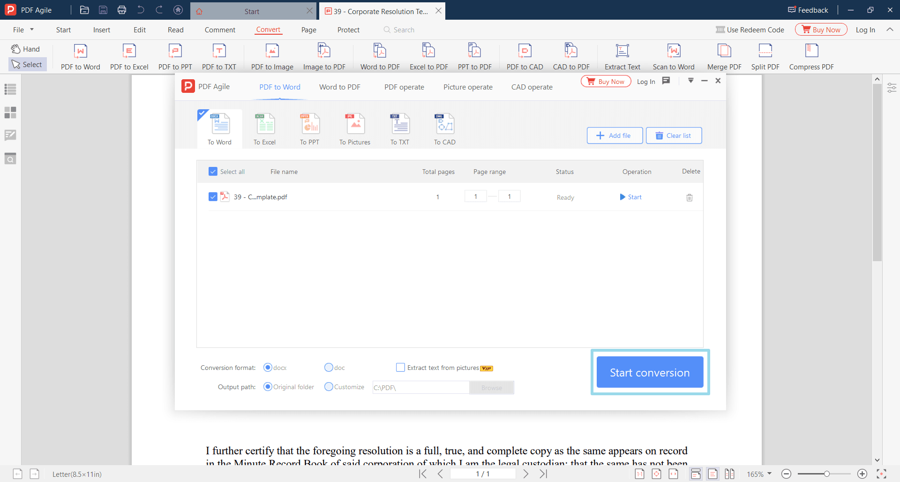This screenshot has height=482, width=900.
Task: Click the zoom in plus button
Action: click(x=862, y=474)
